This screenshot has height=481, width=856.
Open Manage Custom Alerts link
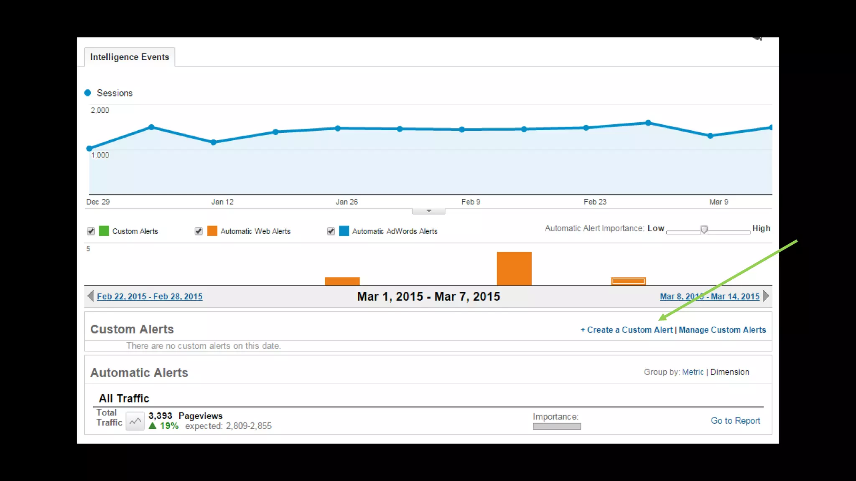(722, 330)
